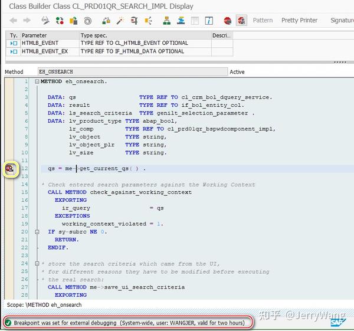Show the Navigation Window icon
This screenshot has height=331, width=354.
[x=181, y=21]
